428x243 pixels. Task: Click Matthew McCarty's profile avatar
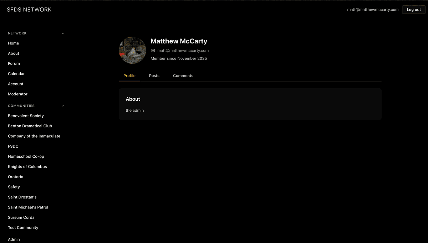[132, 50]
